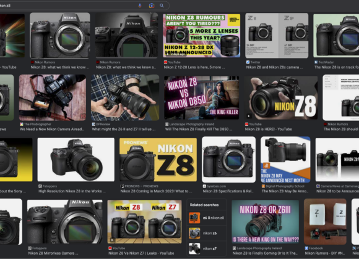Click the Twitter source label
359x259 pixels.
253,62
